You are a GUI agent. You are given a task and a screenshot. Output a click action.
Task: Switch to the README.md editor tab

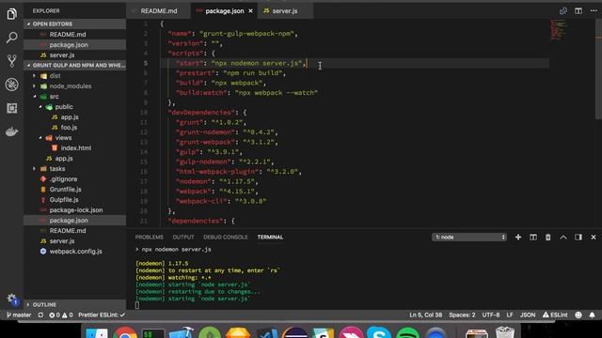pyautogui.click(x=159, y=11)
